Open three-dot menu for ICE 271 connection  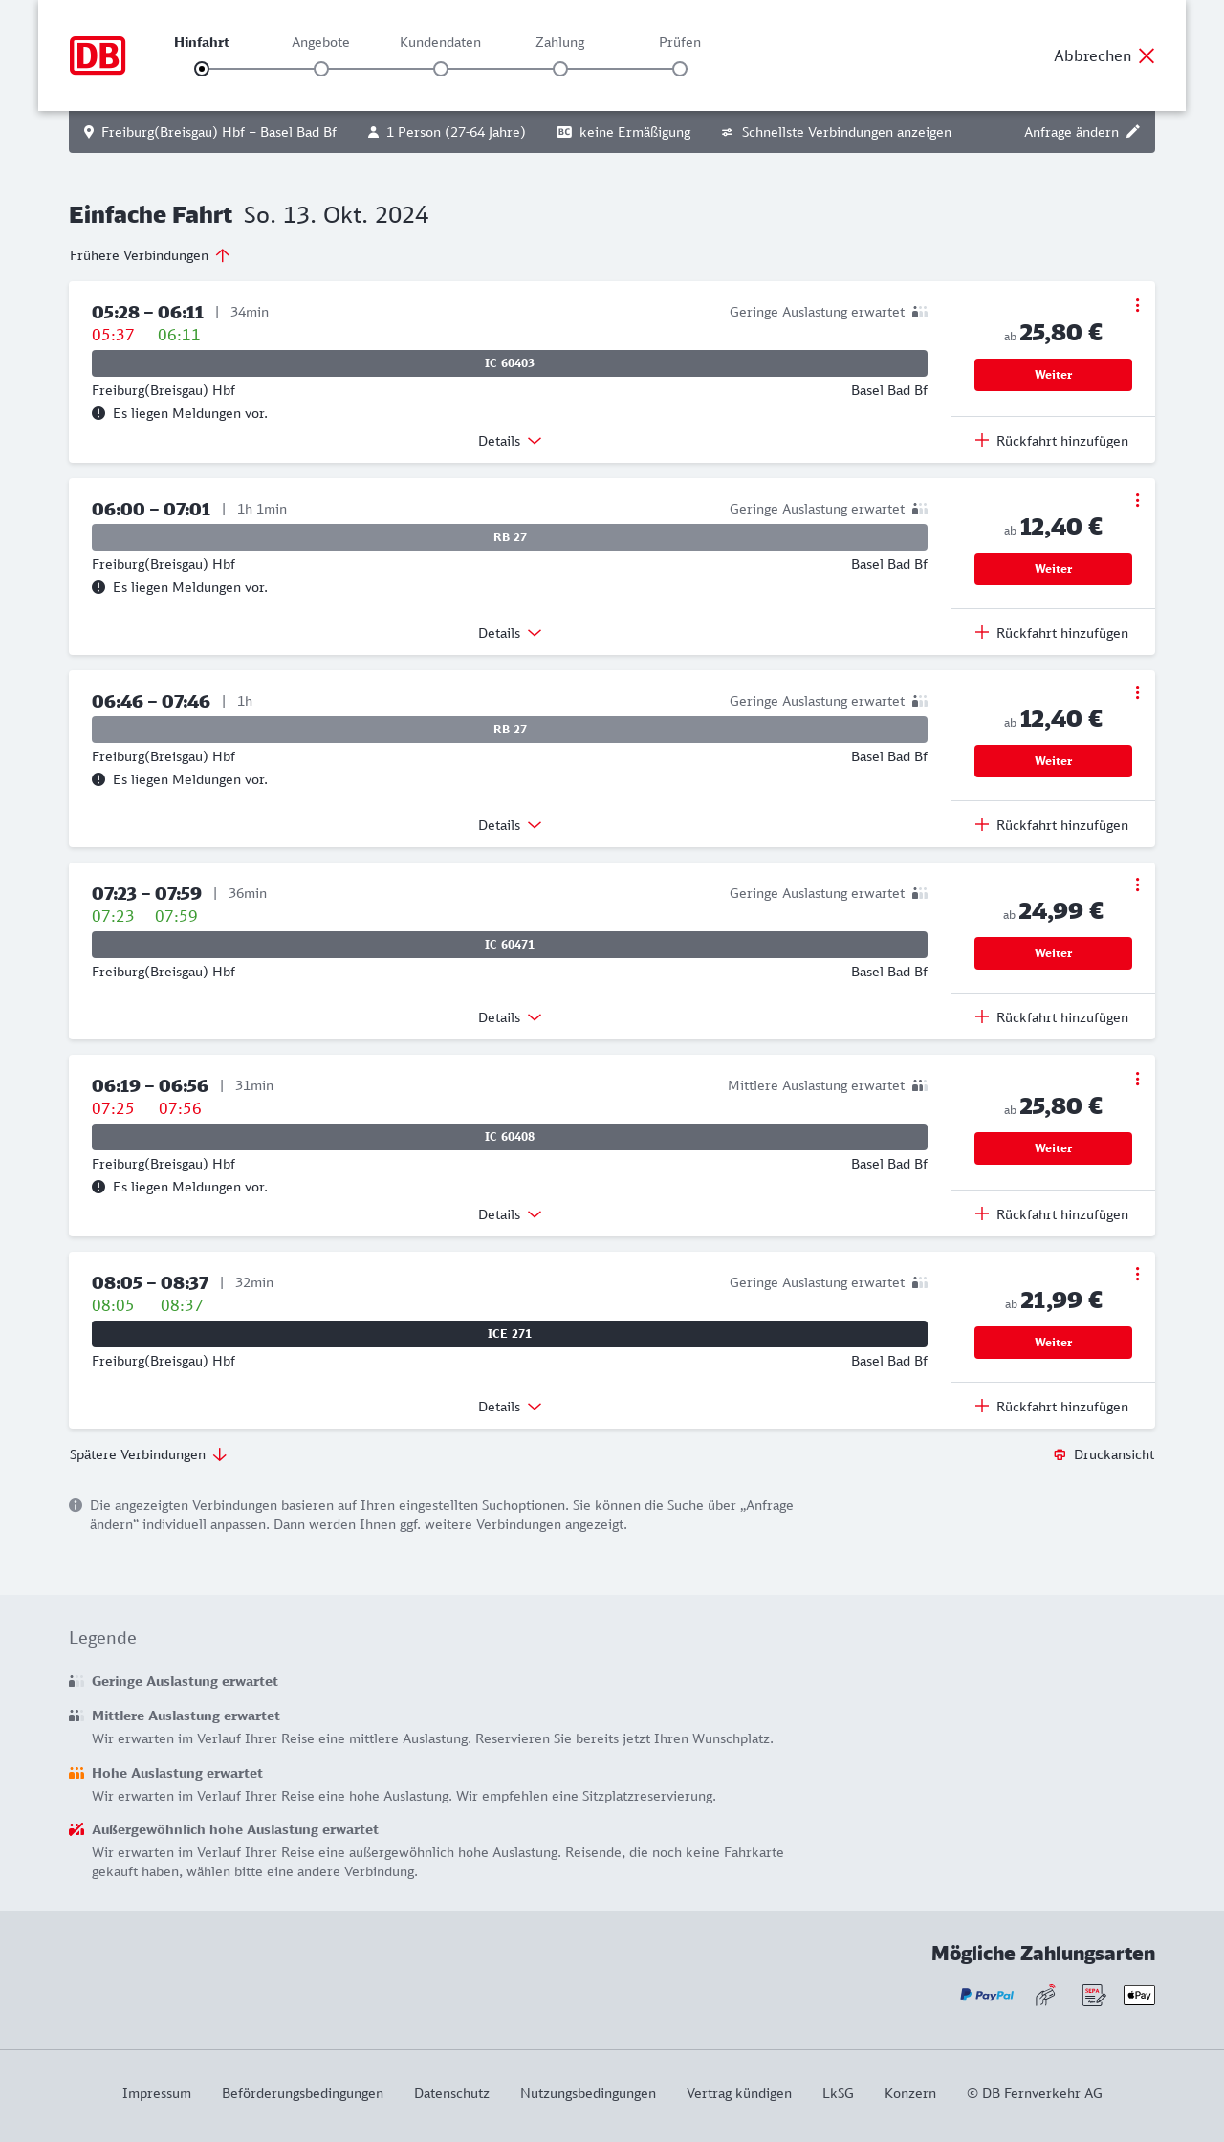click(x=1137, y=1274)
